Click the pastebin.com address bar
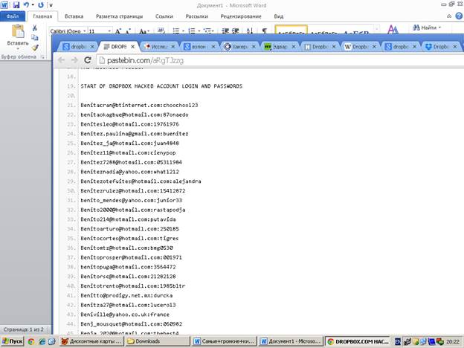Image resolution: width=464 pixels, height=348 pixels. click(x=280, y=60)
